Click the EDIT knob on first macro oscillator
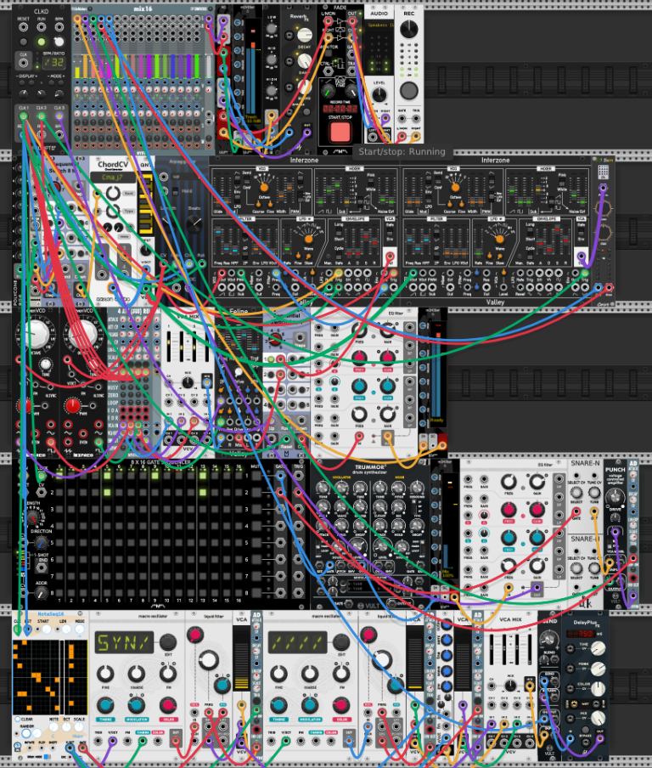The image size is (652, 768). [x=168, y=641]
